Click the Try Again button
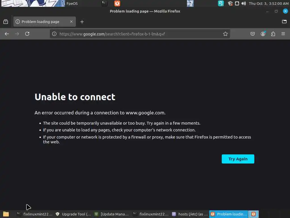Viewport: 290px width, 218px height. coord(238,159)
